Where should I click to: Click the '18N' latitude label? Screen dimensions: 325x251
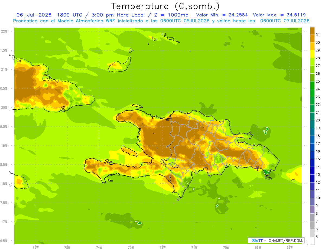[x=4, y=184]
